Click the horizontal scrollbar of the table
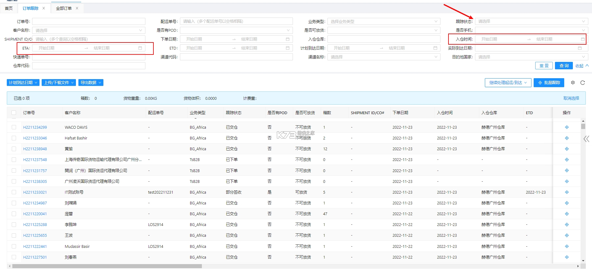 click(107, 266)
